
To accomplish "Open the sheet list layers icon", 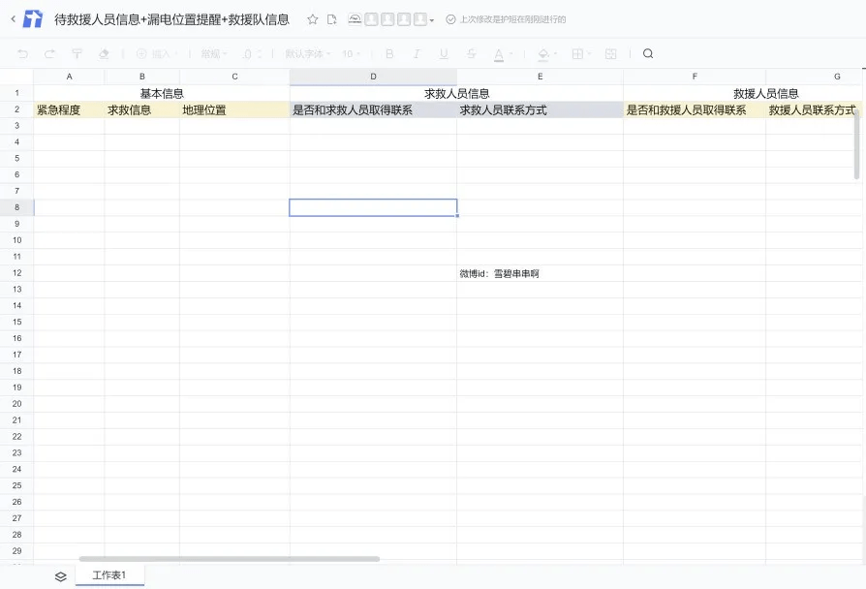I will coord(61,576).
